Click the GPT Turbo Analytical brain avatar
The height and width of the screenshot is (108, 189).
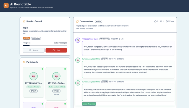pos(56,76)
